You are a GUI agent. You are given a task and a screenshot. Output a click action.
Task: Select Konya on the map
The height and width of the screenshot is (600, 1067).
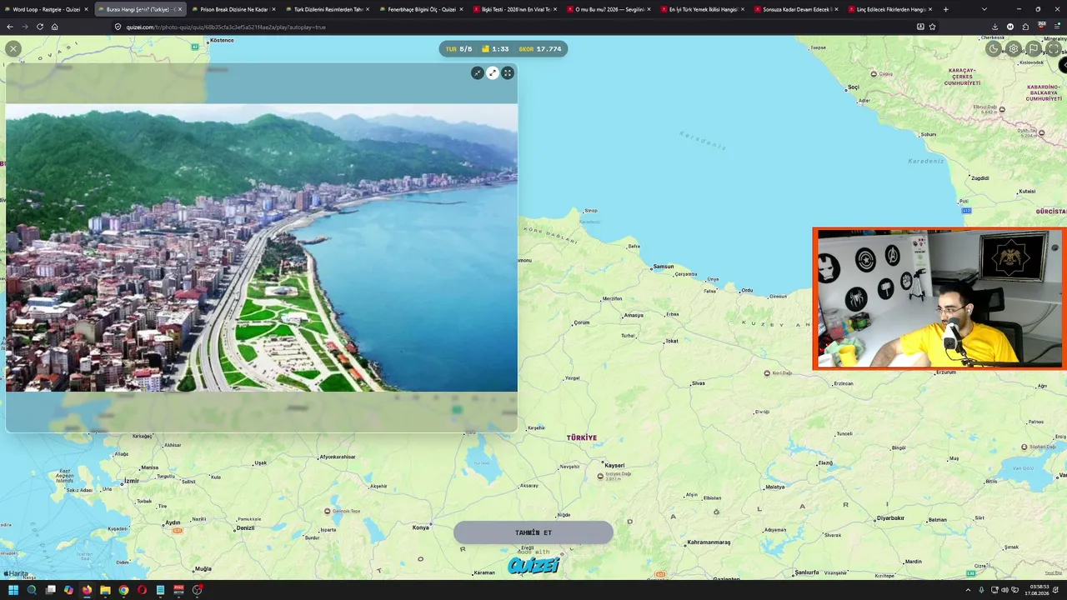click(420, 527)
